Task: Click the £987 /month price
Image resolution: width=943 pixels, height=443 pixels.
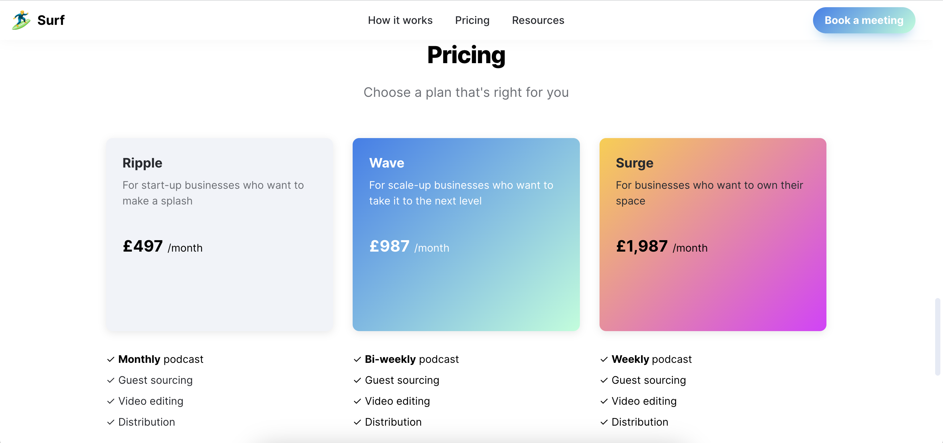Action: coord(409,246)
